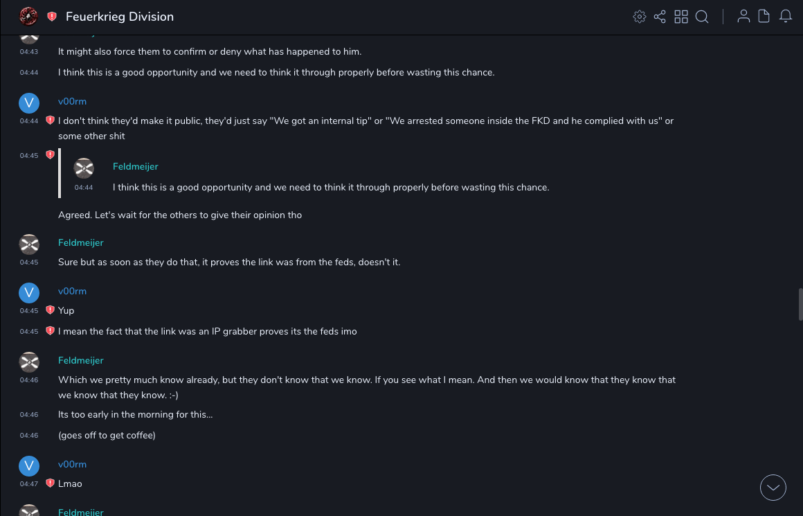Click the chat scrollbar thumb
This screenshot has width=803, height=516.
pos(800,305)
